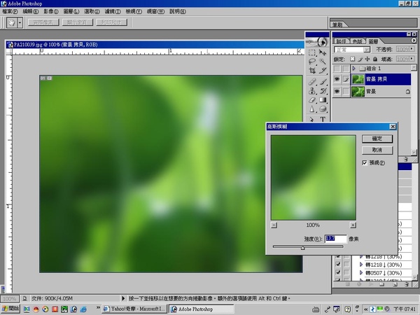Select the Gradient tool
420x315 pixels.
(323, 100)
